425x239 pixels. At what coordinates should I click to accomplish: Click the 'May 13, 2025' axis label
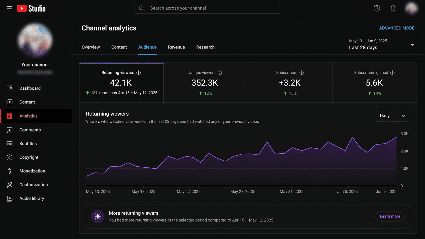(98, 192)
